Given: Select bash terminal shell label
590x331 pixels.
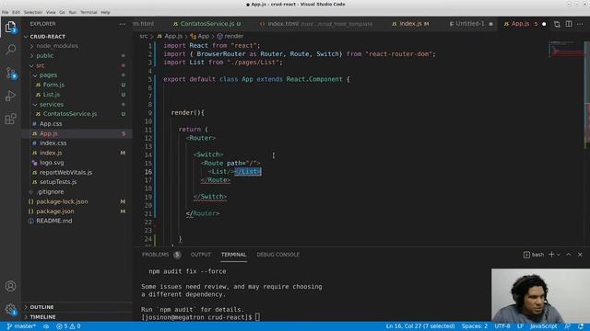Looking at the screenshot, I should tap(534, 255).
